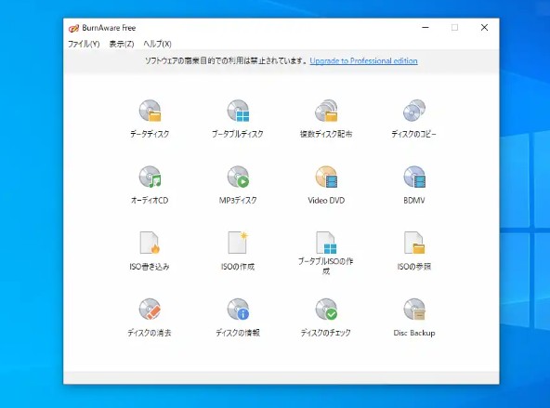
Task: Open 複数ディスク配布 multi-disc span tool
Action: [326, 119]
